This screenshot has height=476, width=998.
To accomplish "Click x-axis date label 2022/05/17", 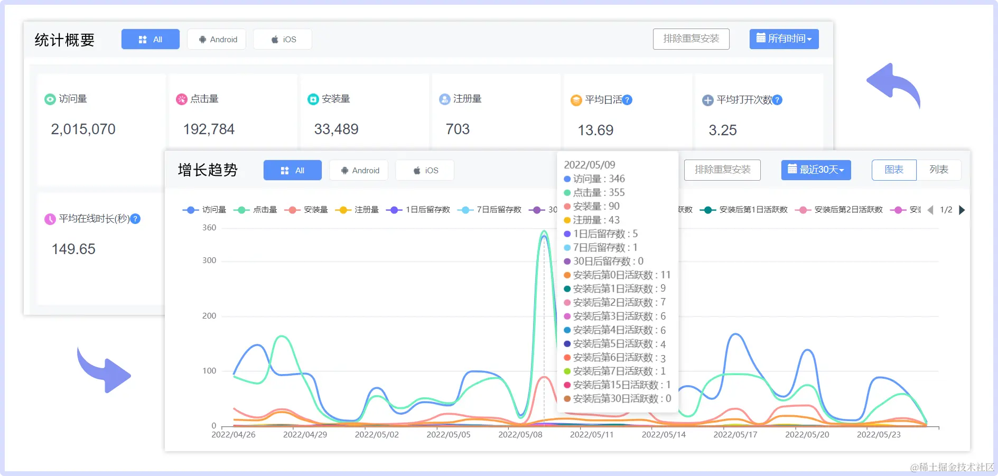I will [735, 435].
